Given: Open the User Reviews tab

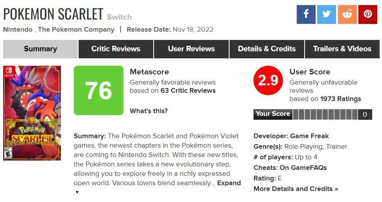Looking at the screenshot, I should [191, 49].
